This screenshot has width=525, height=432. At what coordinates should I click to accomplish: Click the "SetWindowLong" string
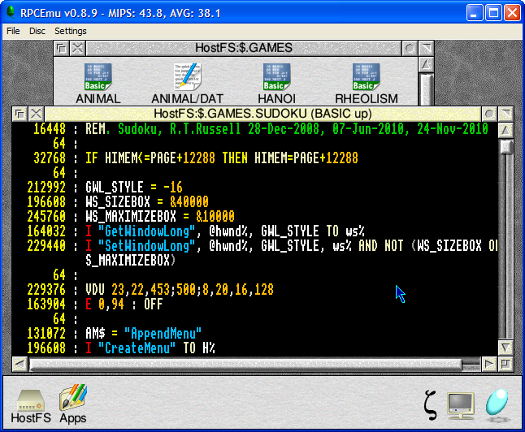[146, 246]
